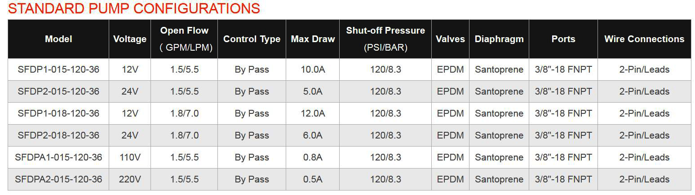The image size is (695, 195).
Task: Click the 220V voltage cell
Action: coord(130,179)
